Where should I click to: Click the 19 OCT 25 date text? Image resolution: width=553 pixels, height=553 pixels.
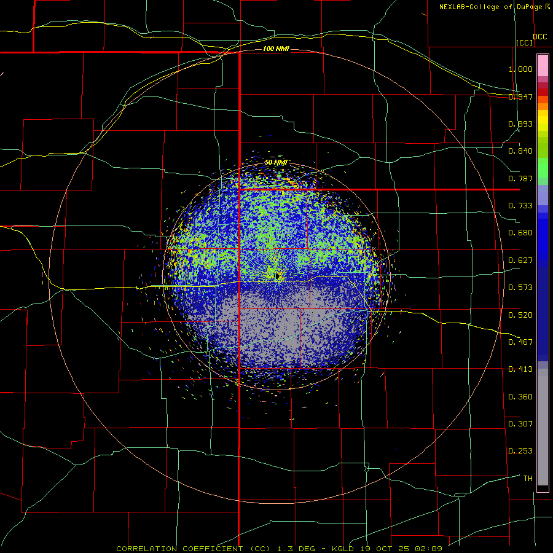click(387, 549)
